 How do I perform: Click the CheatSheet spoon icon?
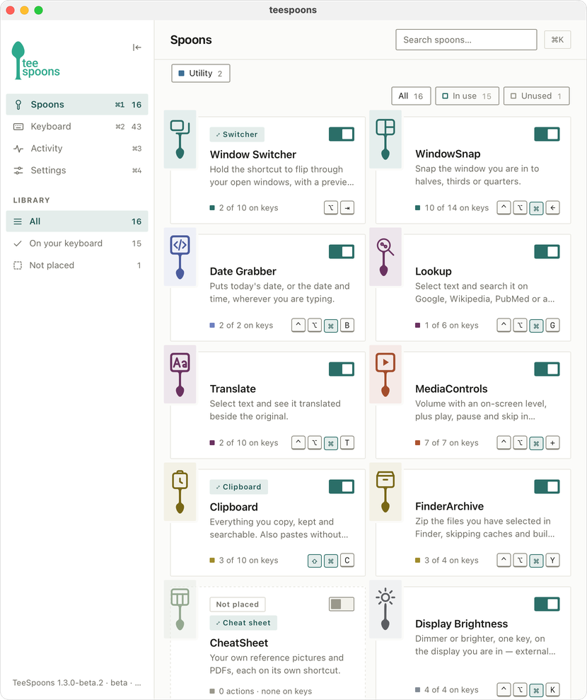point(180,609)
